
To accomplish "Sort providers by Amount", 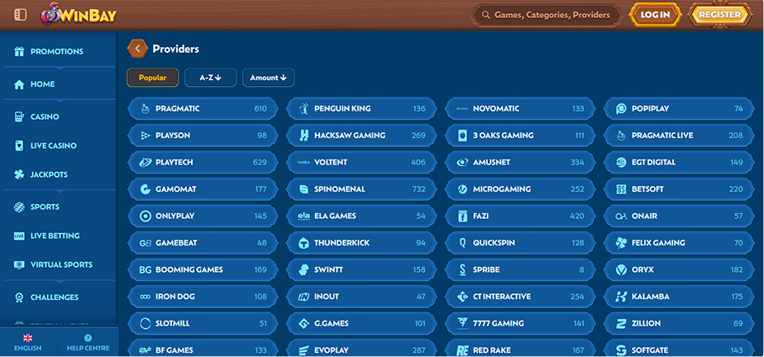I will 269,78.
